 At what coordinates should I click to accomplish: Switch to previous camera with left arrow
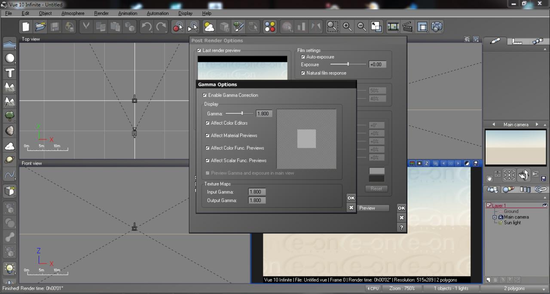[x=494, y=125]
